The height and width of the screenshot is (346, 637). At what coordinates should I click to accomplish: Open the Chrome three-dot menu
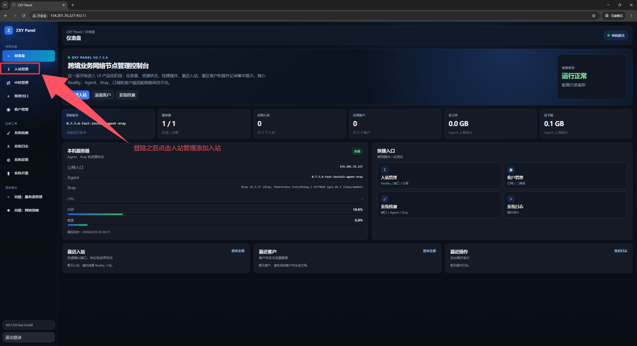point(631,16)
